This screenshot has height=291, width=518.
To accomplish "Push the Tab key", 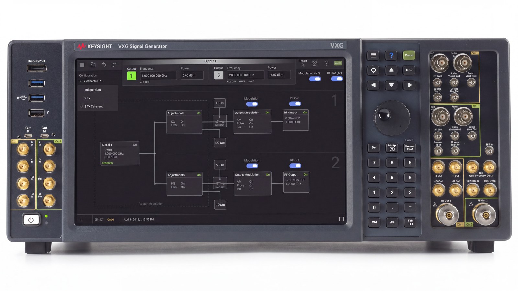I will pos(410,222).
